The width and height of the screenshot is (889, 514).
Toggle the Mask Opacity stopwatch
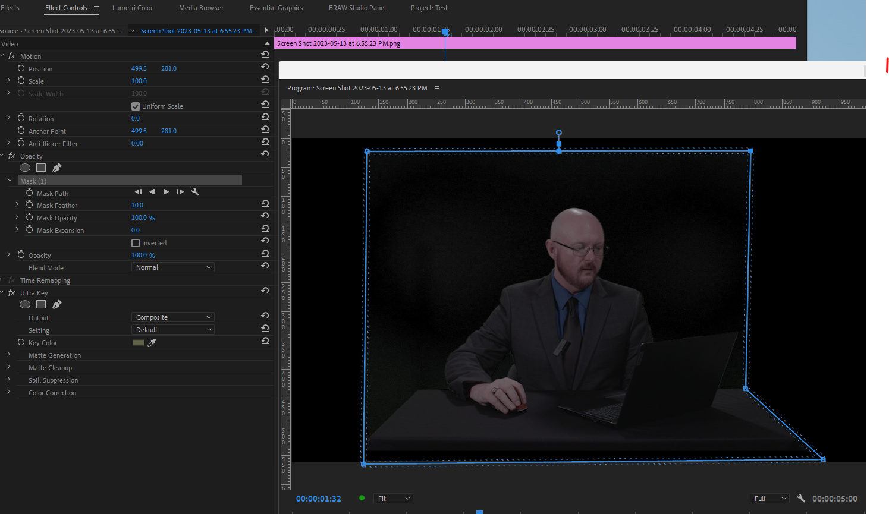(30, 217)
